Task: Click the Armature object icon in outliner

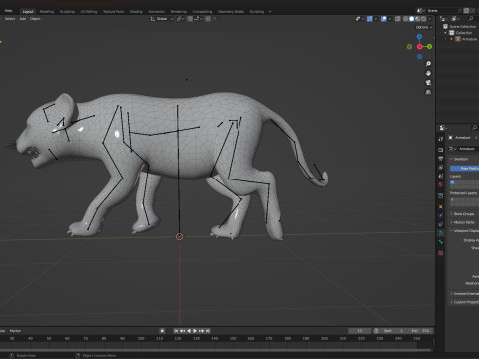Action: 458,39
